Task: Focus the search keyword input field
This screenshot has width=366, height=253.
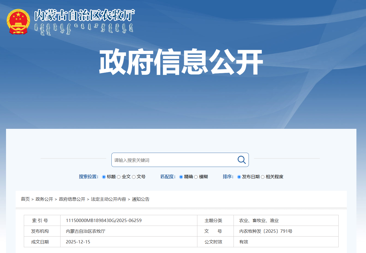Action: point(174,160)
